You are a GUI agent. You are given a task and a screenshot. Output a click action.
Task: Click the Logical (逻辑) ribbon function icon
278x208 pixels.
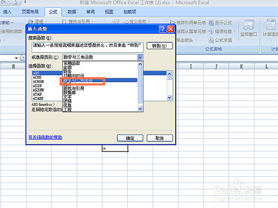point(31,22)
